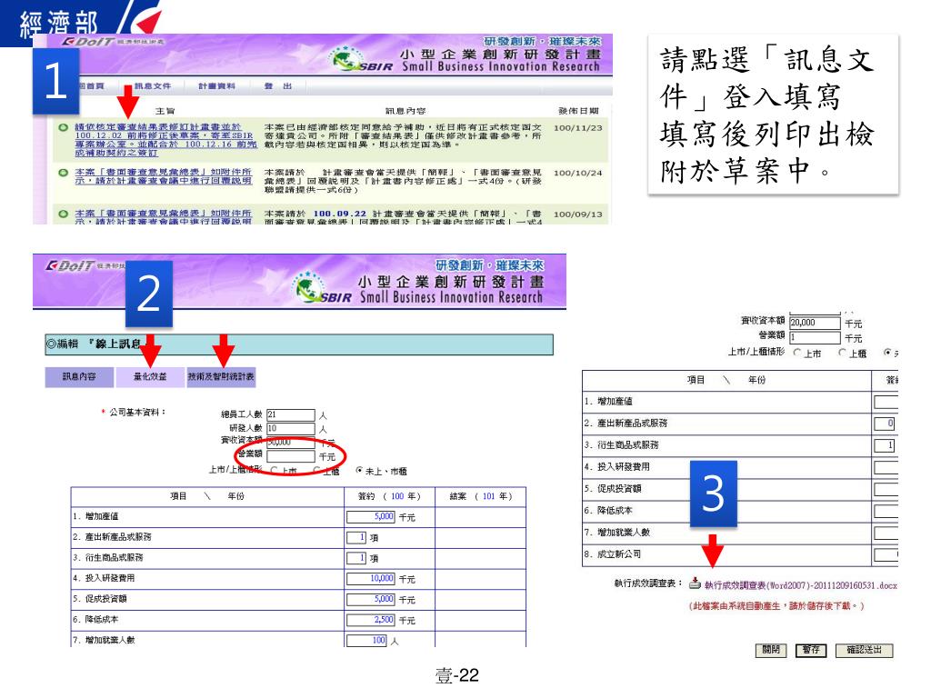
Task: Click green bullet icon of 100/11/23 message
Action: (x=63, y=127)
